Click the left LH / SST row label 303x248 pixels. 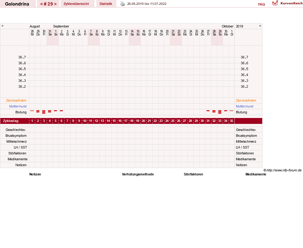pyautogui.click(x=20, y=148)
